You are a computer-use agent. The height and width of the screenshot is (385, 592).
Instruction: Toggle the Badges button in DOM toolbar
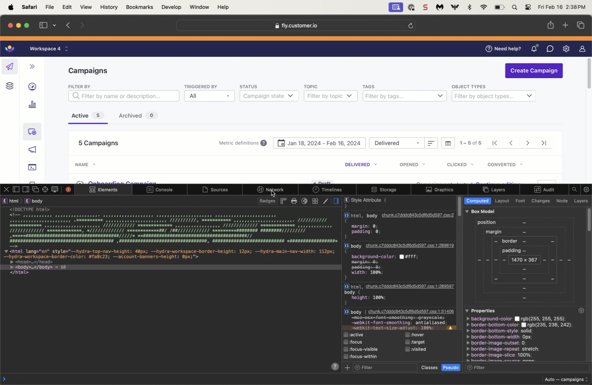coord(267,201)
